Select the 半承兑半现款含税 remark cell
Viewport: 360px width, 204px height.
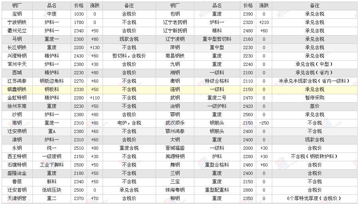315,81
